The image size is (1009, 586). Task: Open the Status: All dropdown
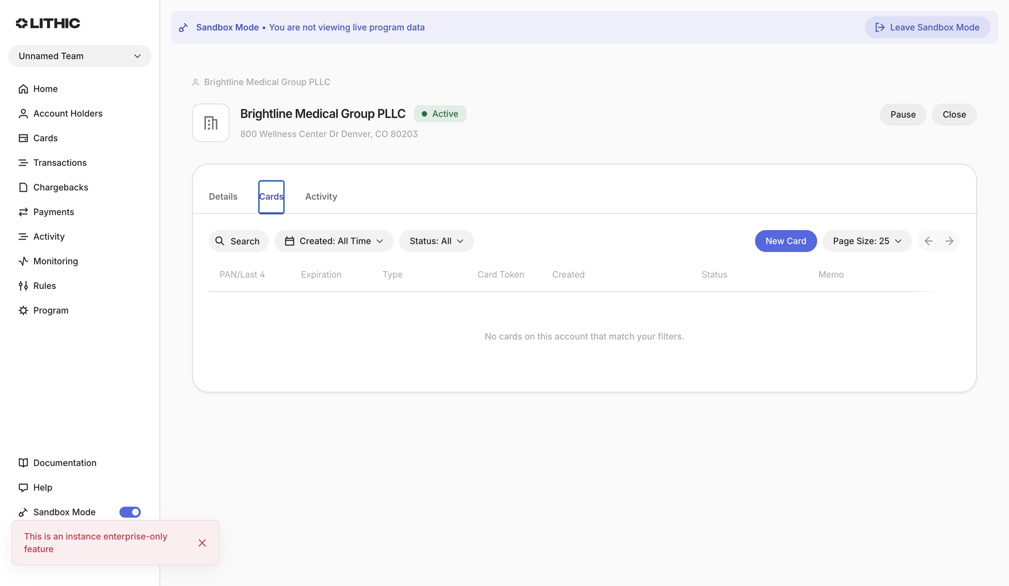436,241
